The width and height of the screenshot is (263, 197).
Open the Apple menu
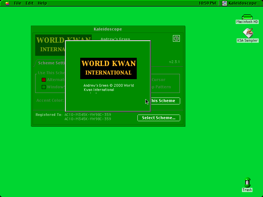point(7,3)
